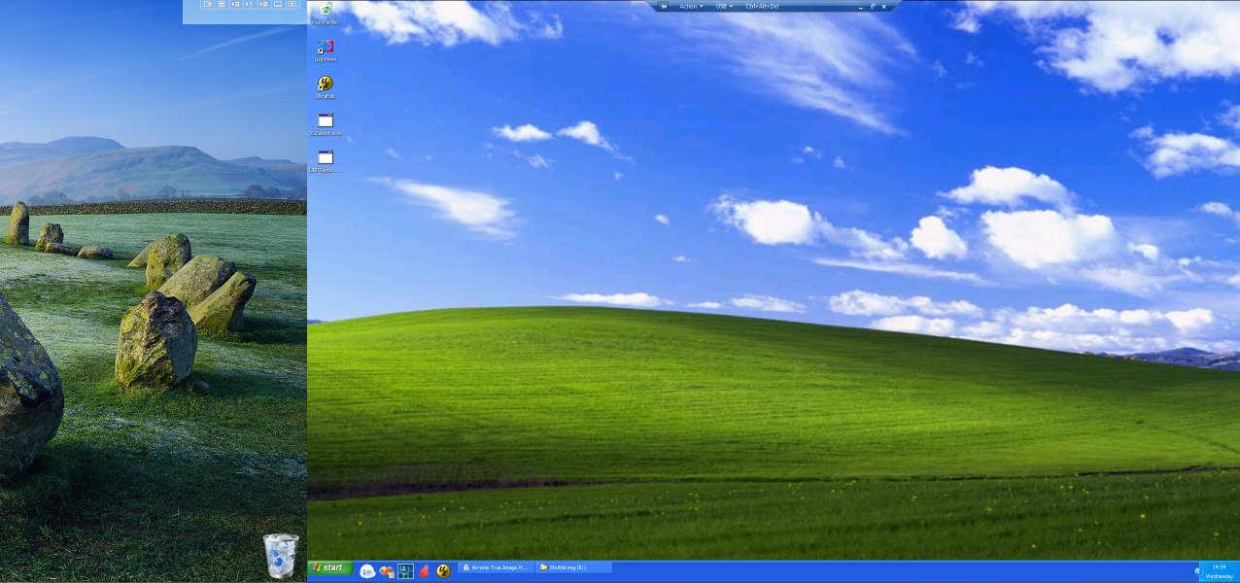
Task: Expand the Action dropdown menu
Action: coord(691,6)
